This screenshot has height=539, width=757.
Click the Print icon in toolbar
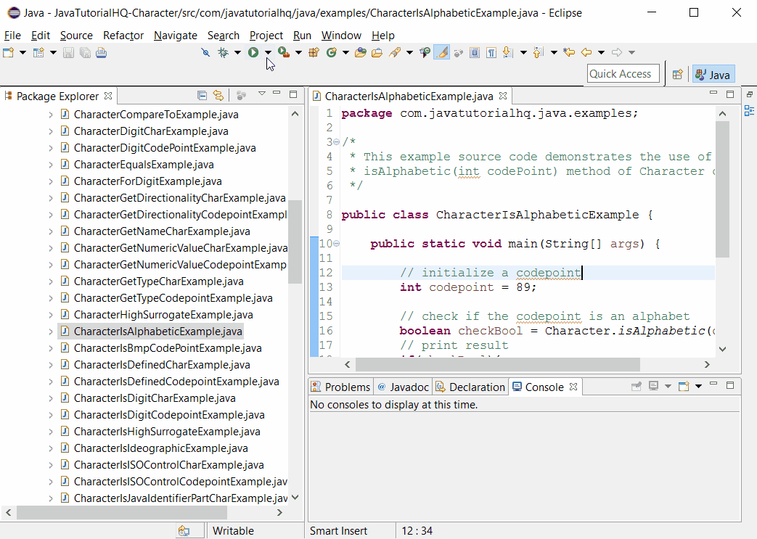tap(101, 53)
